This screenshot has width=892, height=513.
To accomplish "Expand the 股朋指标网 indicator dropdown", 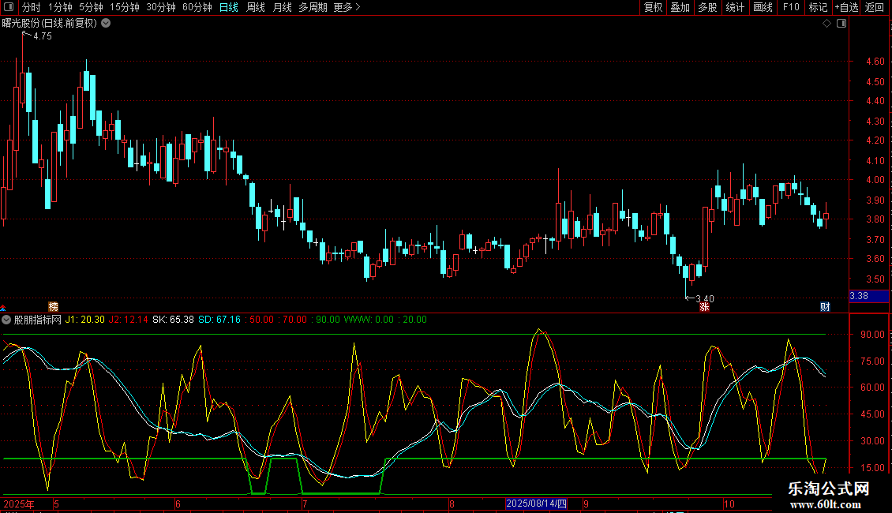I will 8,320.
